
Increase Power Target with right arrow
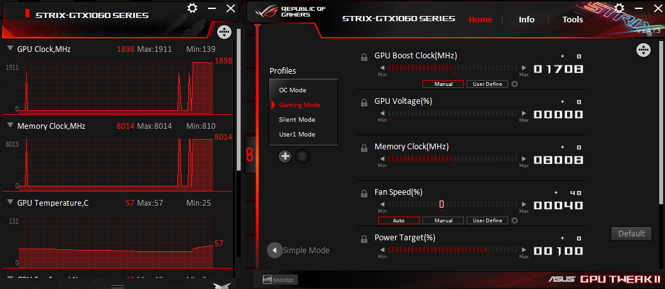524,249
